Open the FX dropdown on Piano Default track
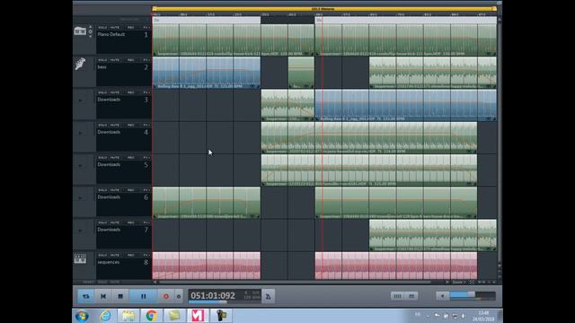 146,28
